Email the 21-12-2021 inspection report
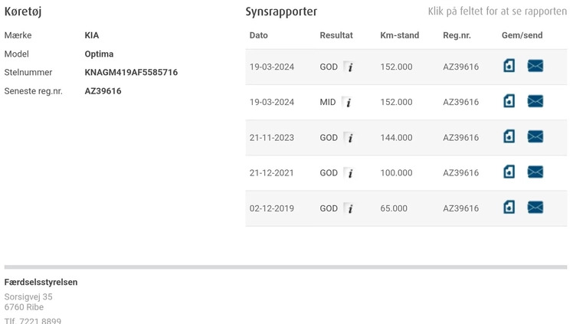The height and width of the screenshot is (324, 573). (x=535, y=172)
